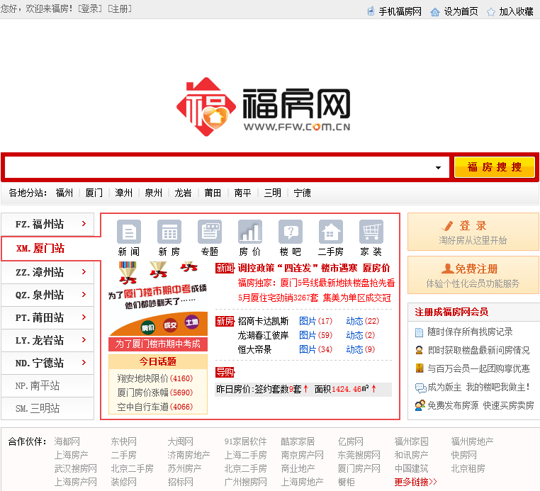Open headline 调控政策"四连发"楼市遇寒
This screenshot has width=540, height=491.
(x=297, y=269)
